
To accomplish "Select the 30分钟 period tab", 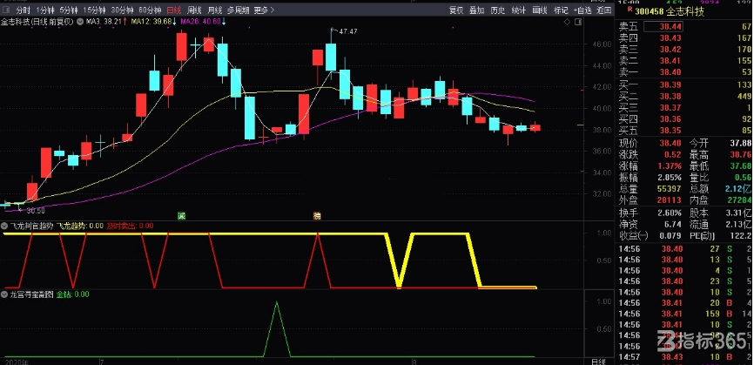I will [x=122, y=10].
